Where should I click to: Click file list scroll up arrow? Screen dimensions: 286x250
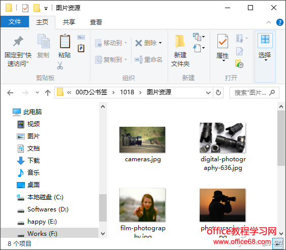(x=281, y=106)
